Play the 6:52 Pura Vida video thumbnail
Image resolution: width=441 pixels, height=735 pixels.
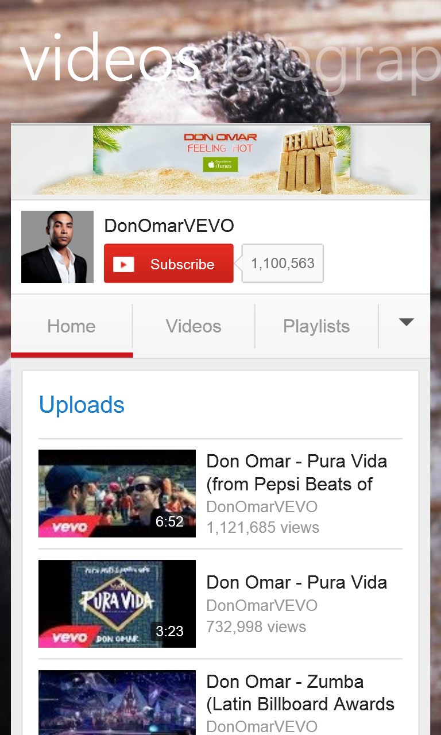coord(117,493)
